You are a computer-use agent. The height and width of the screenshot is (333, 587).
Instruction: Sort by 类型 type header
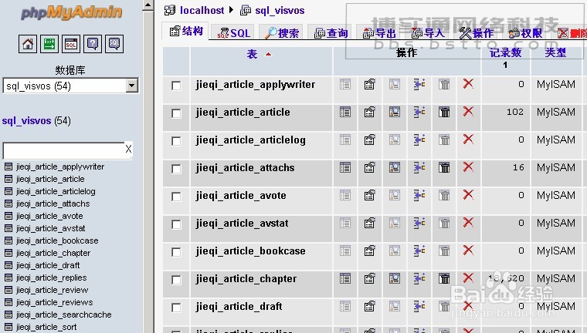(555, 52)
